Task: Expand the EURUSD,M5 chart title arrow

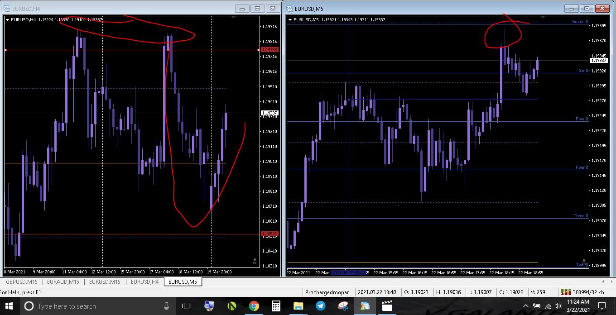Action: [x=290, y=19]
